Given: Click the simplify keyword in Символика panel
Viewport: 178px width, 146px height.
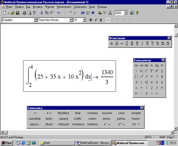Looking at the screenshot, I should click(136, 113).
